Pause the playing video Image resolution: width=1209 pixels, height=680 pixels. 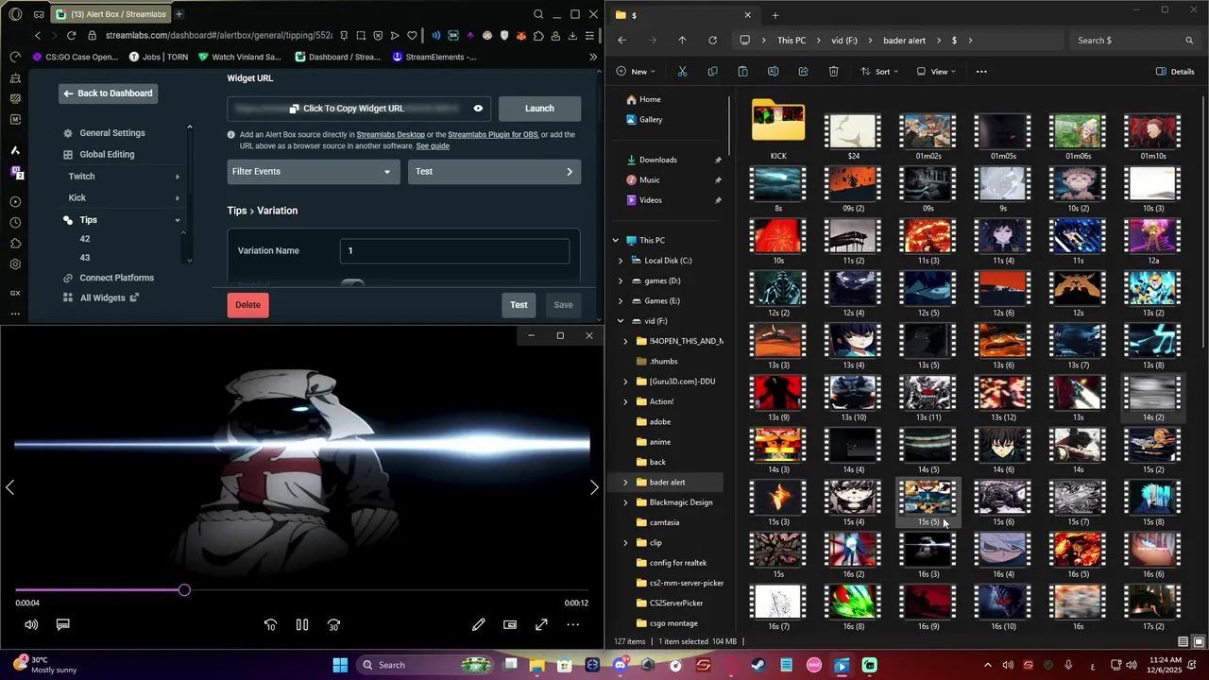(302, 624)
